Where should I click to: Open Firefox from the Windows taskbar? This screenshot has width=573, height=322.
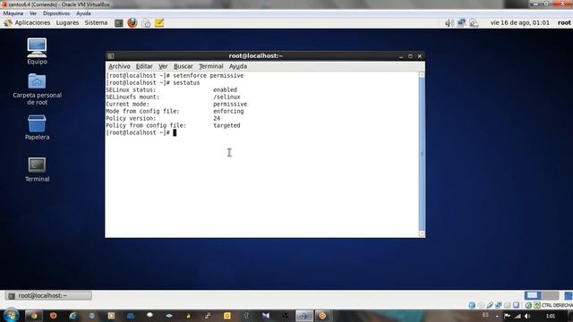click(x=54, y=316)
